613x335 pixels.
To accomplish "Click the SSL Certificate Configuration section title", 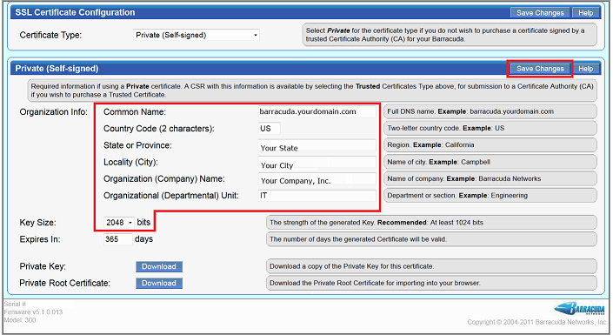I will click(75, 12).
